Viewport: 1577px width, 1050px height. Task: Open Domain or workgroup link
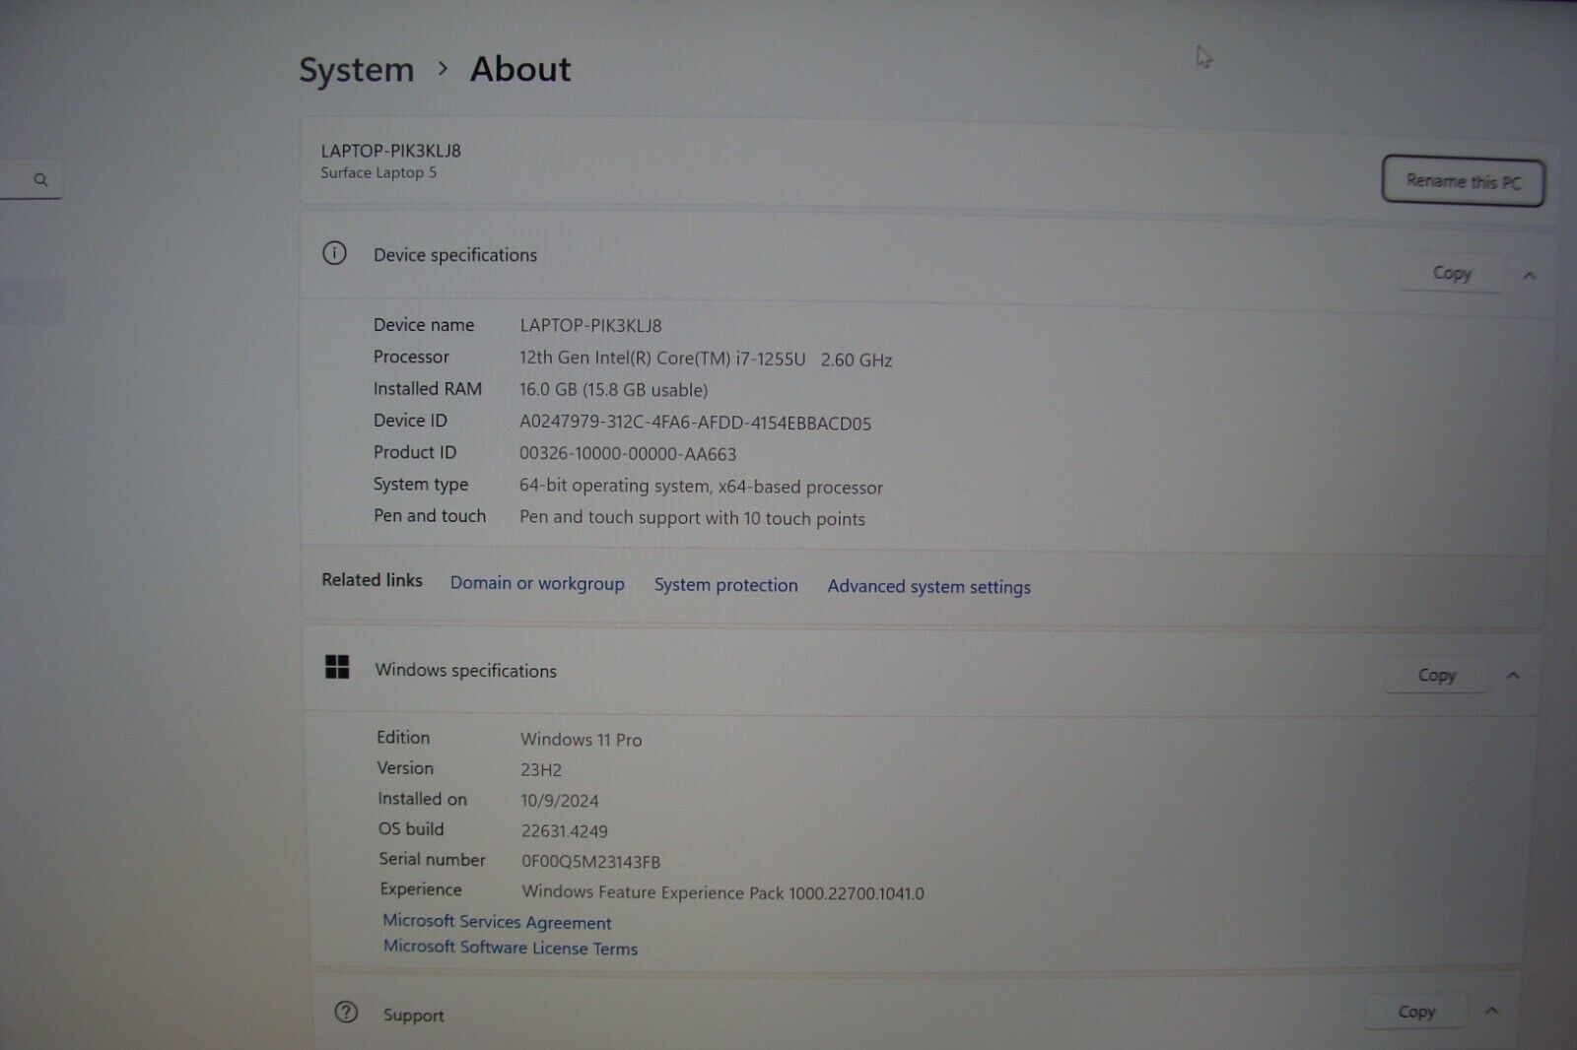pos(537,583)
